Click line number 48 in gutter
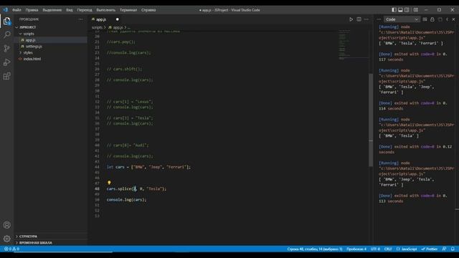This screenshot has height=258, width=459. tap(97, 189)
